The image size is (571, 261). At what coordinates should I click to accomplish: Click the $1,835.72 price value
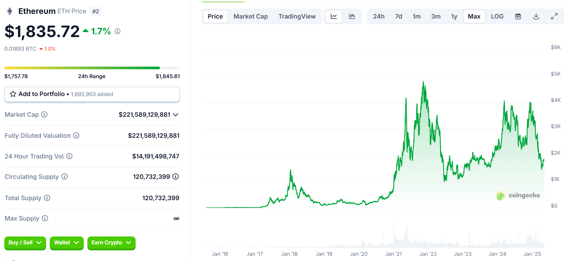pyautogui.click(x=42, y=32)
